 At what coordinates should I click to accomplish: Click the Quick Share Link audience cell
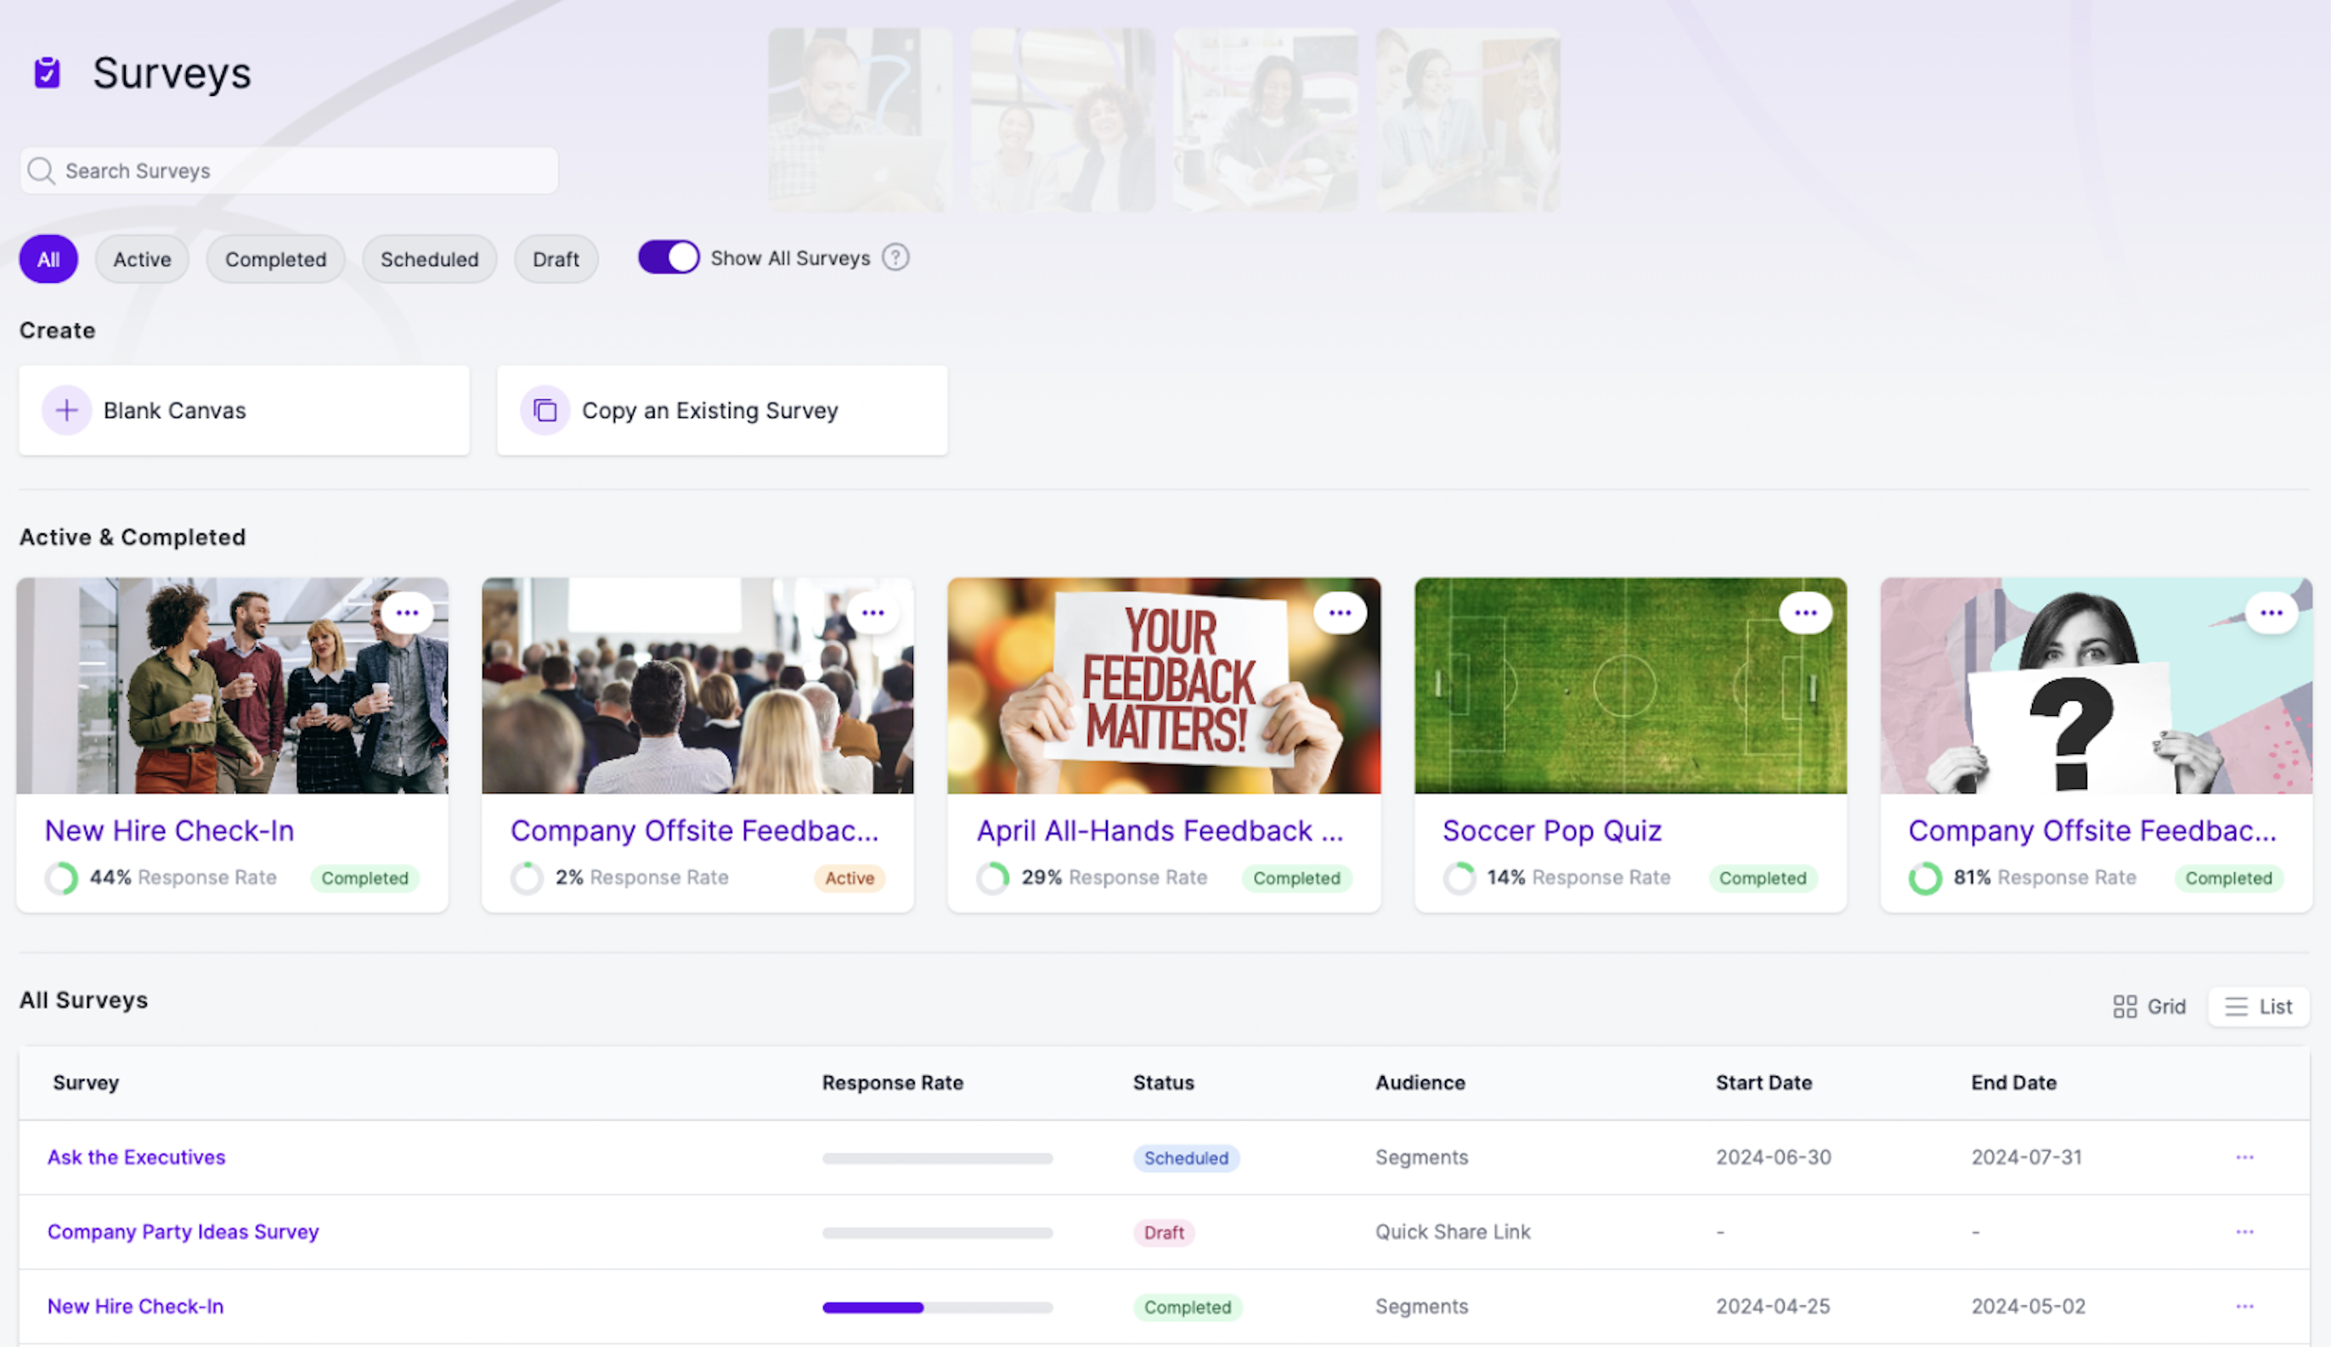pos(1453,1232)
